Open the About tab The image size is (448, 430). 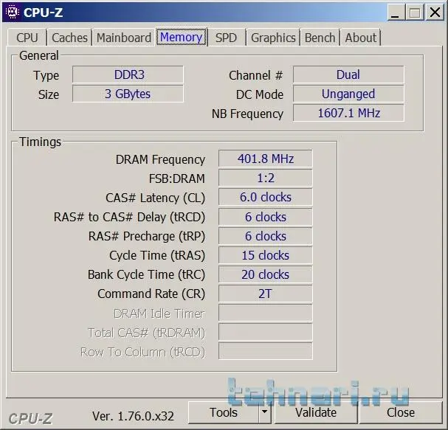(x=361, y=38)
